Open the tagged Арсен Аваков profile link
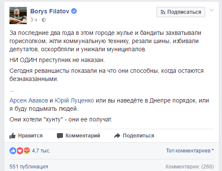 point(29,100)
